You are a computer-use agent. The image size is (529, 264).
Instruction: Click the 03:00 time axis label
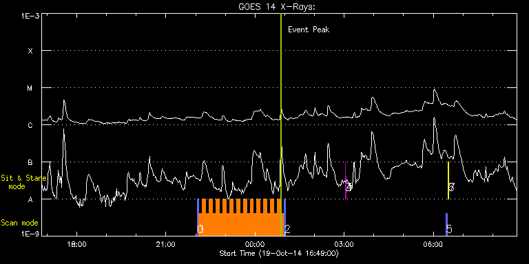pos(344,244)
